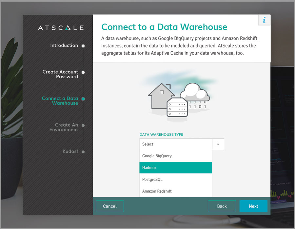Click the Select field in the warehouse type combo box
The height and width of the screenshot is (229, 295).
click(176, 144)
